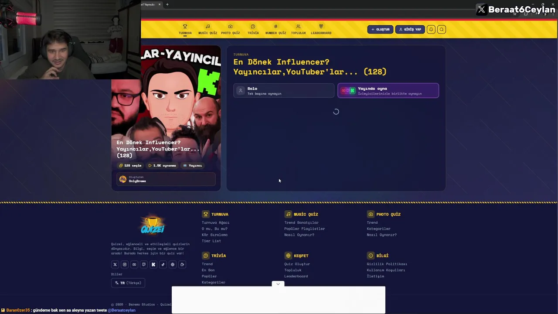Open the Leaderboard footer link
The image size is (558, 314).
pyautogui.click(x=296, y=276)
